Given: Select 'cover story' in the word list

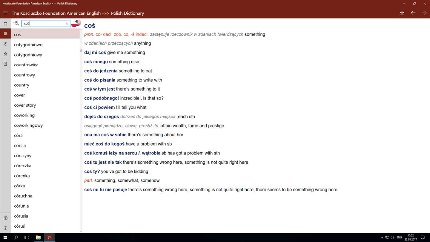Looking at the screenshot, I should pos(45,105).
